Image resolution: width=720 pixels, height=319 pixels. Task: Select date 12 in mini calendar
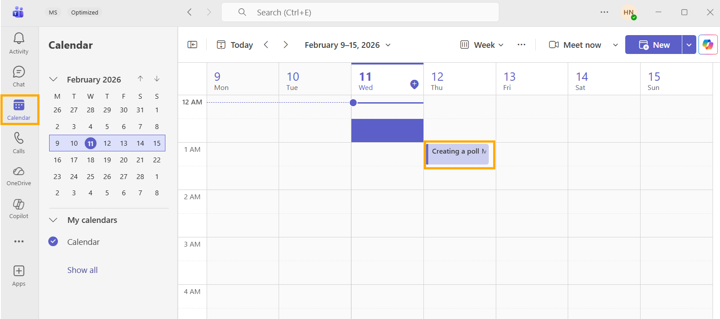click(x=107, y=143)
